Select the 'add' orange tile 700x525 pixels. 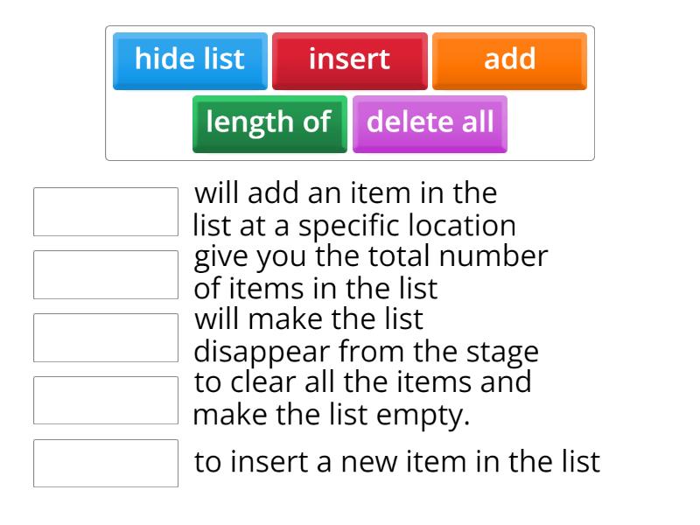(x=508, y=59)
